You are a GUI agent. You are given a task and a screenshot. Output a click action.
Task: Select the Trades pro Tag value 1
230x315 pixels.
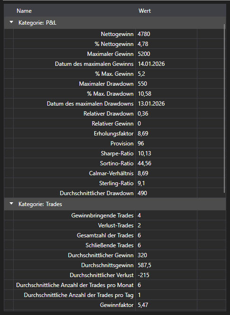pos(139,295)
